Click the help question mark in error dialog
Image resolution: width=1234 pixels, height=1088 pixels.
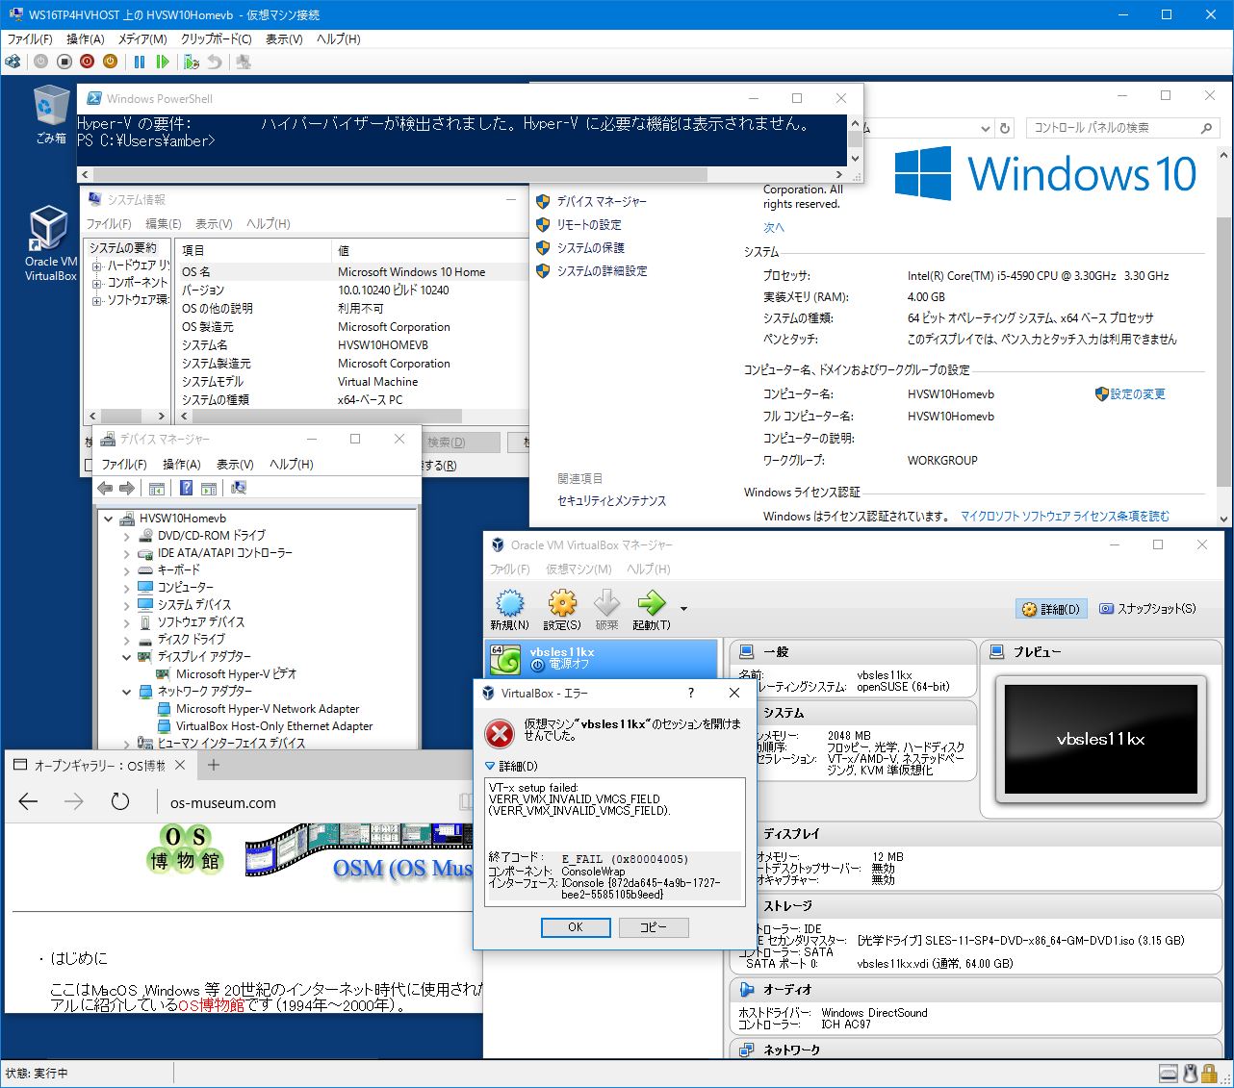691,693
